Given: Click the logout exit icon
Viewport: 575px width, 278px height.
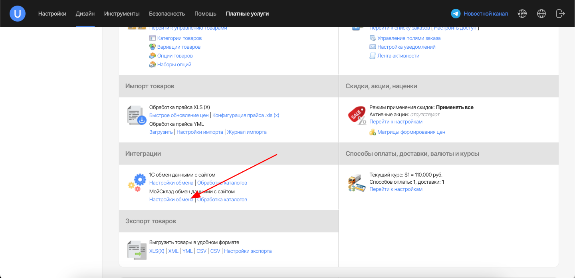Looking at the screenshot, I should (560, 14).
